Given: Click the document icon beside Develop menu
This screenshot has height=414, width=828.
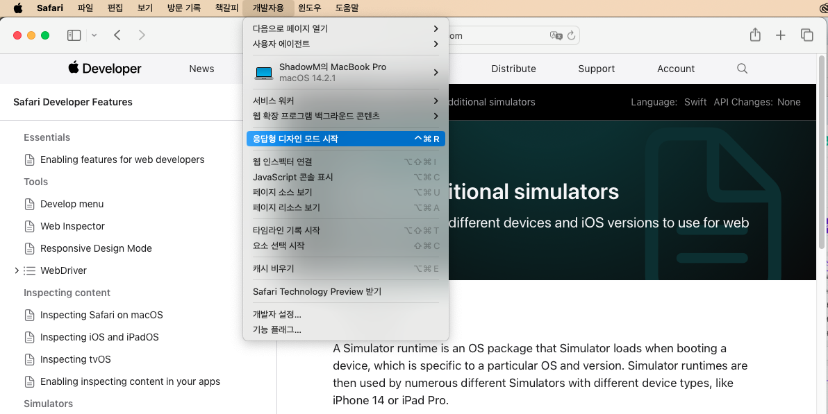Looking at the screenshot, I should [x=30, y=204].
